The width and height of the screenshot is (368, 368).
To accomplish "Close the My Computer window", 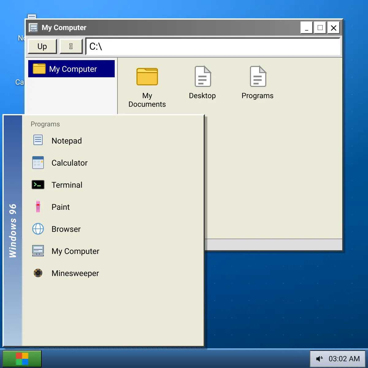I will [333, 28].
